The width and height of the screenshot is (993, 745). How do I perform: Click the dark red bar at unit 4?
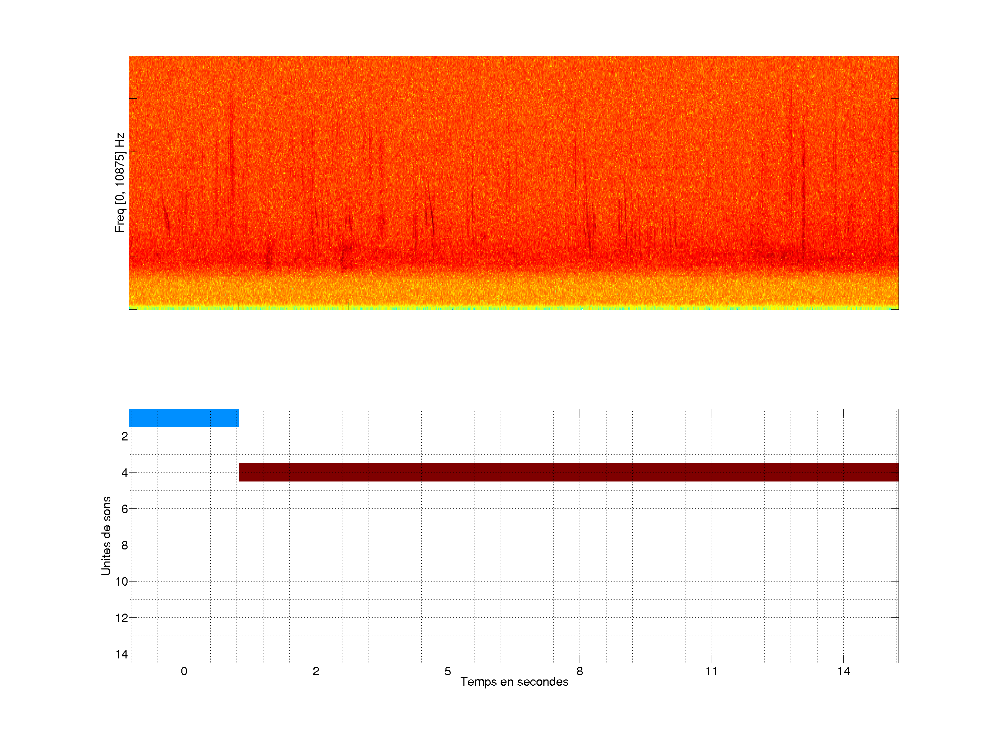click(568, 472)
